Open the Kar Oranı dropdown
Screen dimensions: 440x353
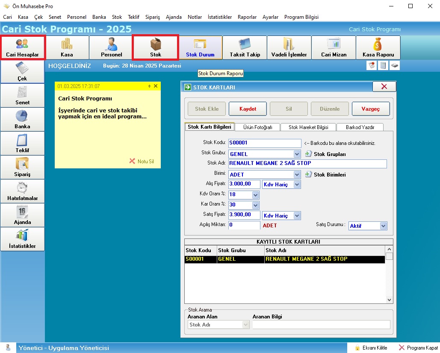tap(255, 205)
